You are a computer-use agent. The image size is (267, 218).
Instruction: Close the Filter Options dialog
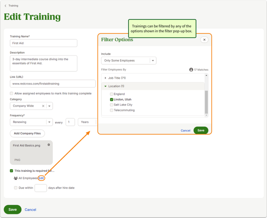pos(204,40)
